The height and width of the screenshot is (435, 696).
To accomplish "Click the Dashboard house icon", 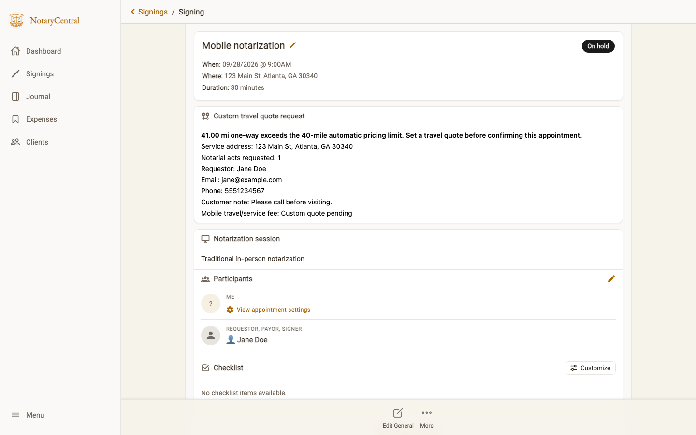I will (15, 51).
